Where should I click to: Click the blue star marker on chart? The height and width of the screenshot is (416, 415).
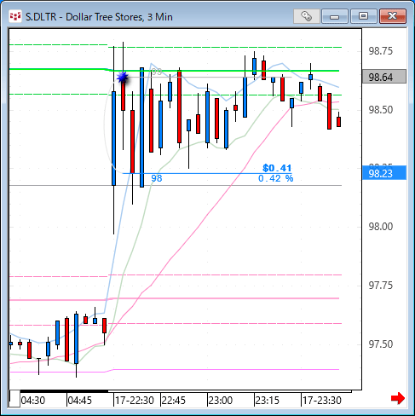123,77
